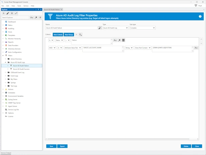Select the Status node icon
This screenshot has height=155, width=206.
6,25
